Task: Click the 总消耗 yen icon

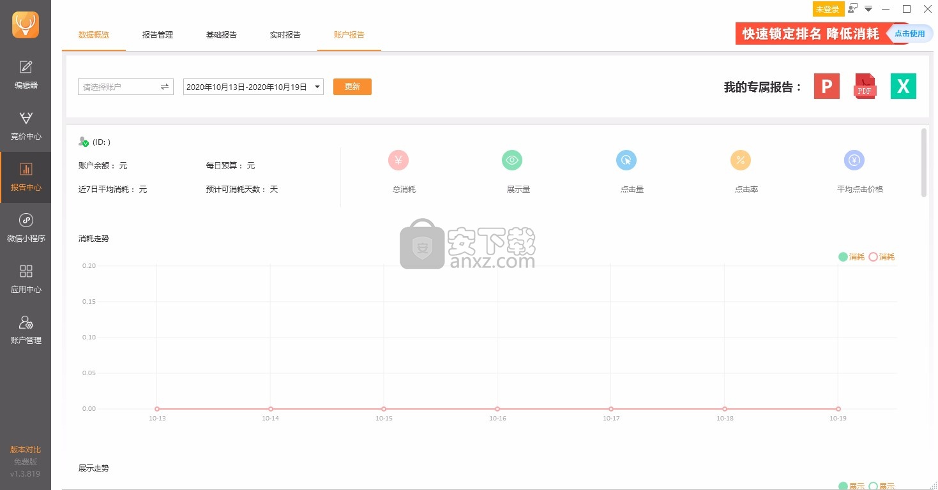Action: (398, 160)
